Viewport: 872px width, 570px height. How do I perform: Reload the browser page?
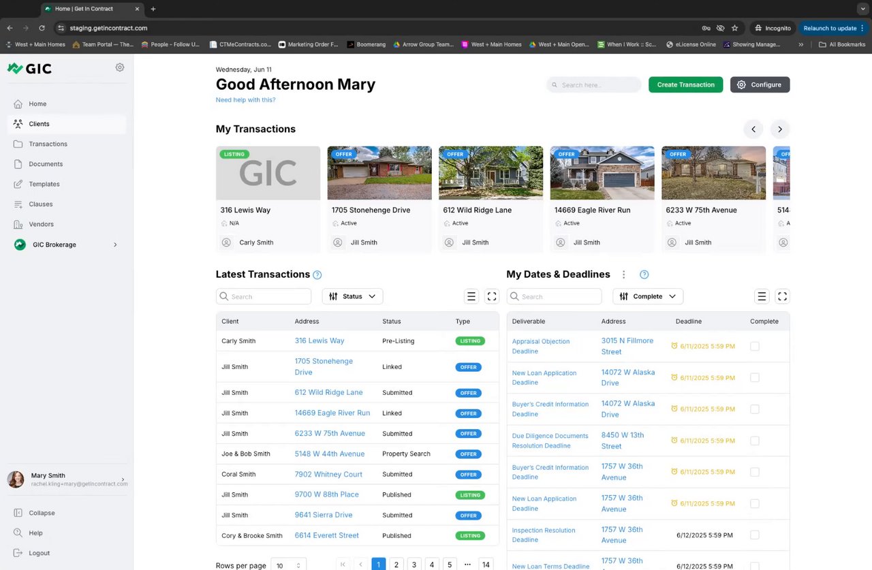click(x=42, y=28)
